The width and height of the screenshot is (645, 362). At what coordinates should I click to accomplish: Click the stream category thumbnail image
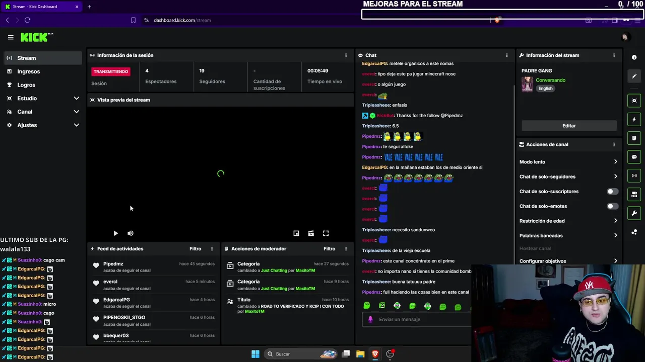527,84
